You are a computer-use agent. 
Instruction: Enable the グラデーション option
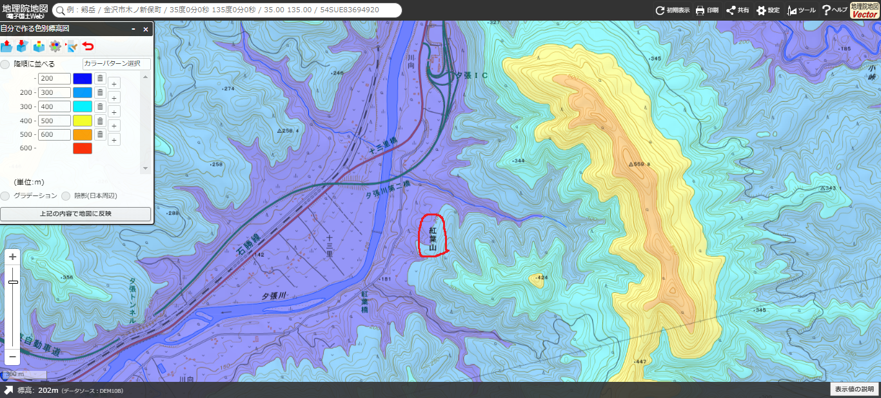5,195
